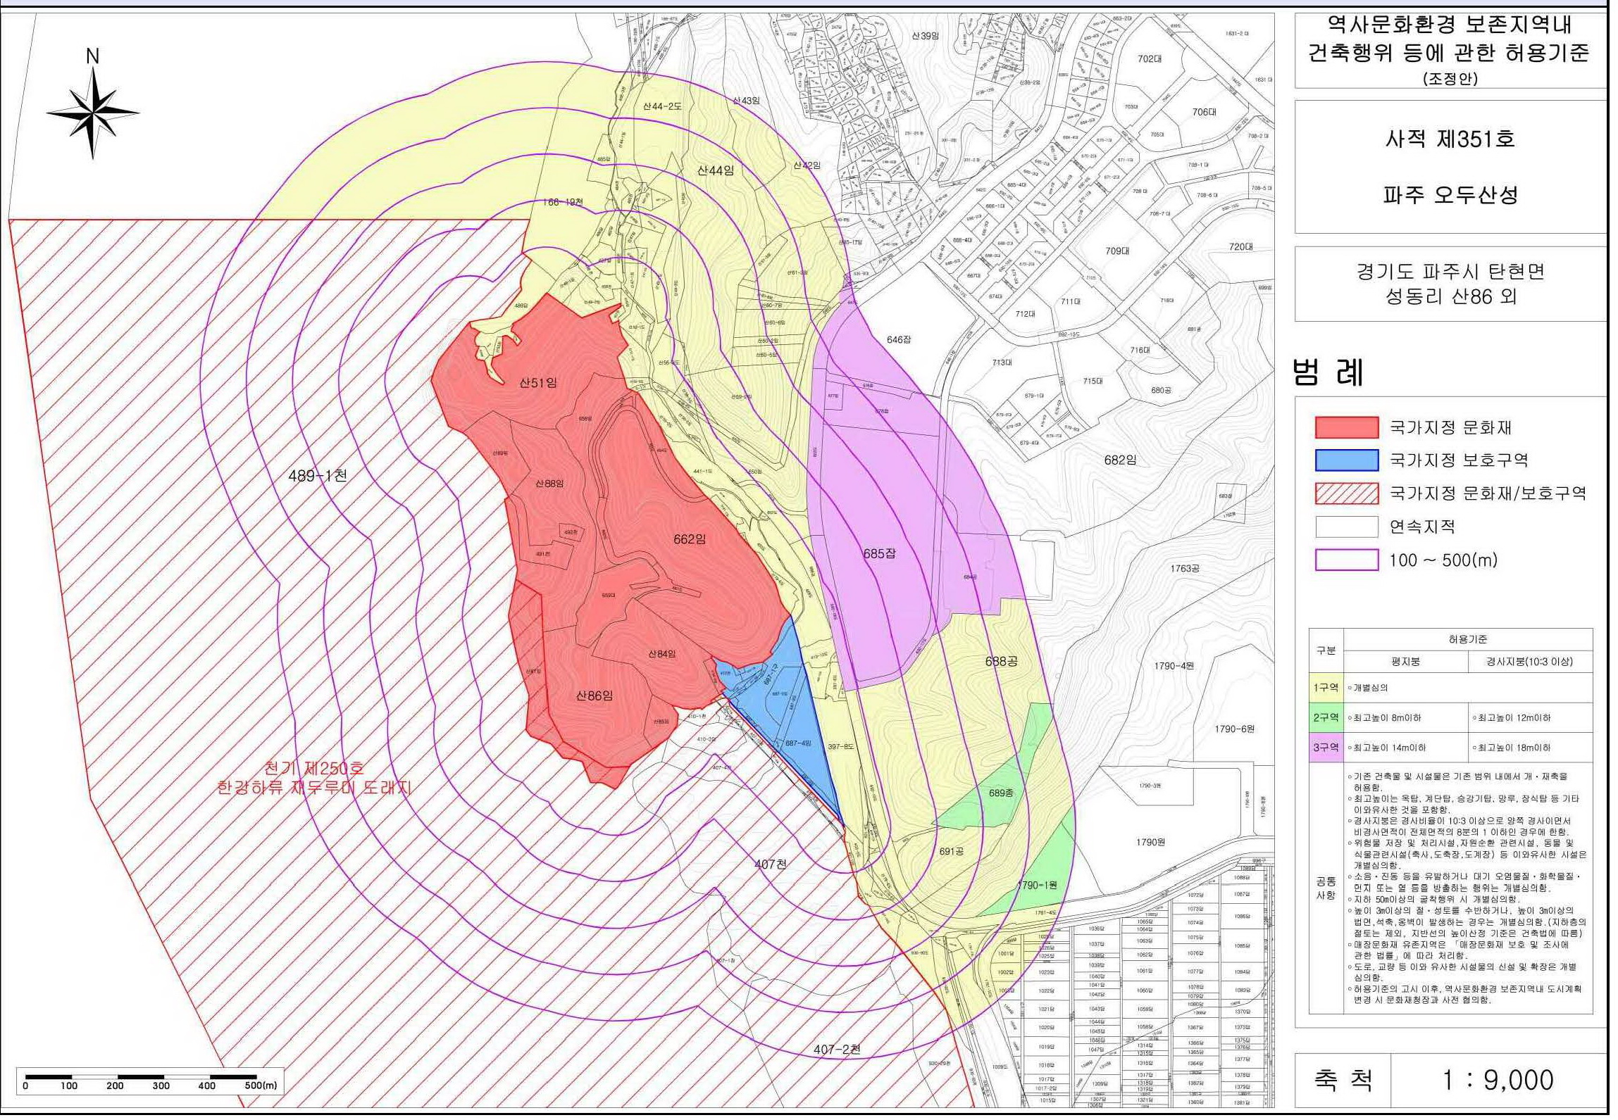Click the 500(m) mark on scale bar
The image size is (1618, 1120).
261,1085
